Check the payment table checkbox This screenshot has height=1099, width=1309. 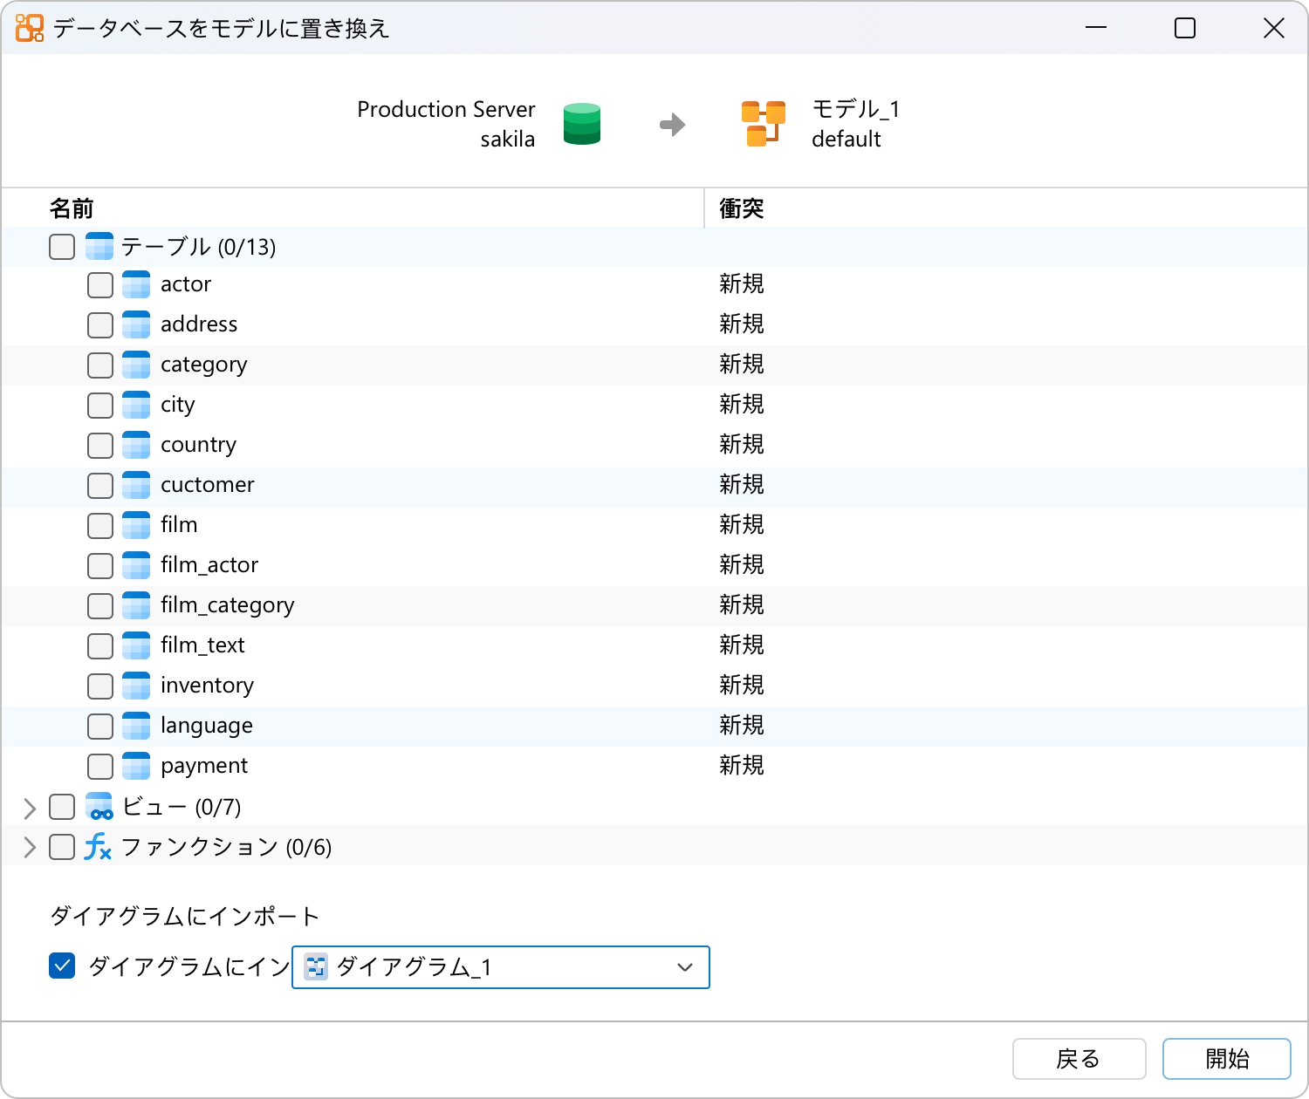click(100, 766)
